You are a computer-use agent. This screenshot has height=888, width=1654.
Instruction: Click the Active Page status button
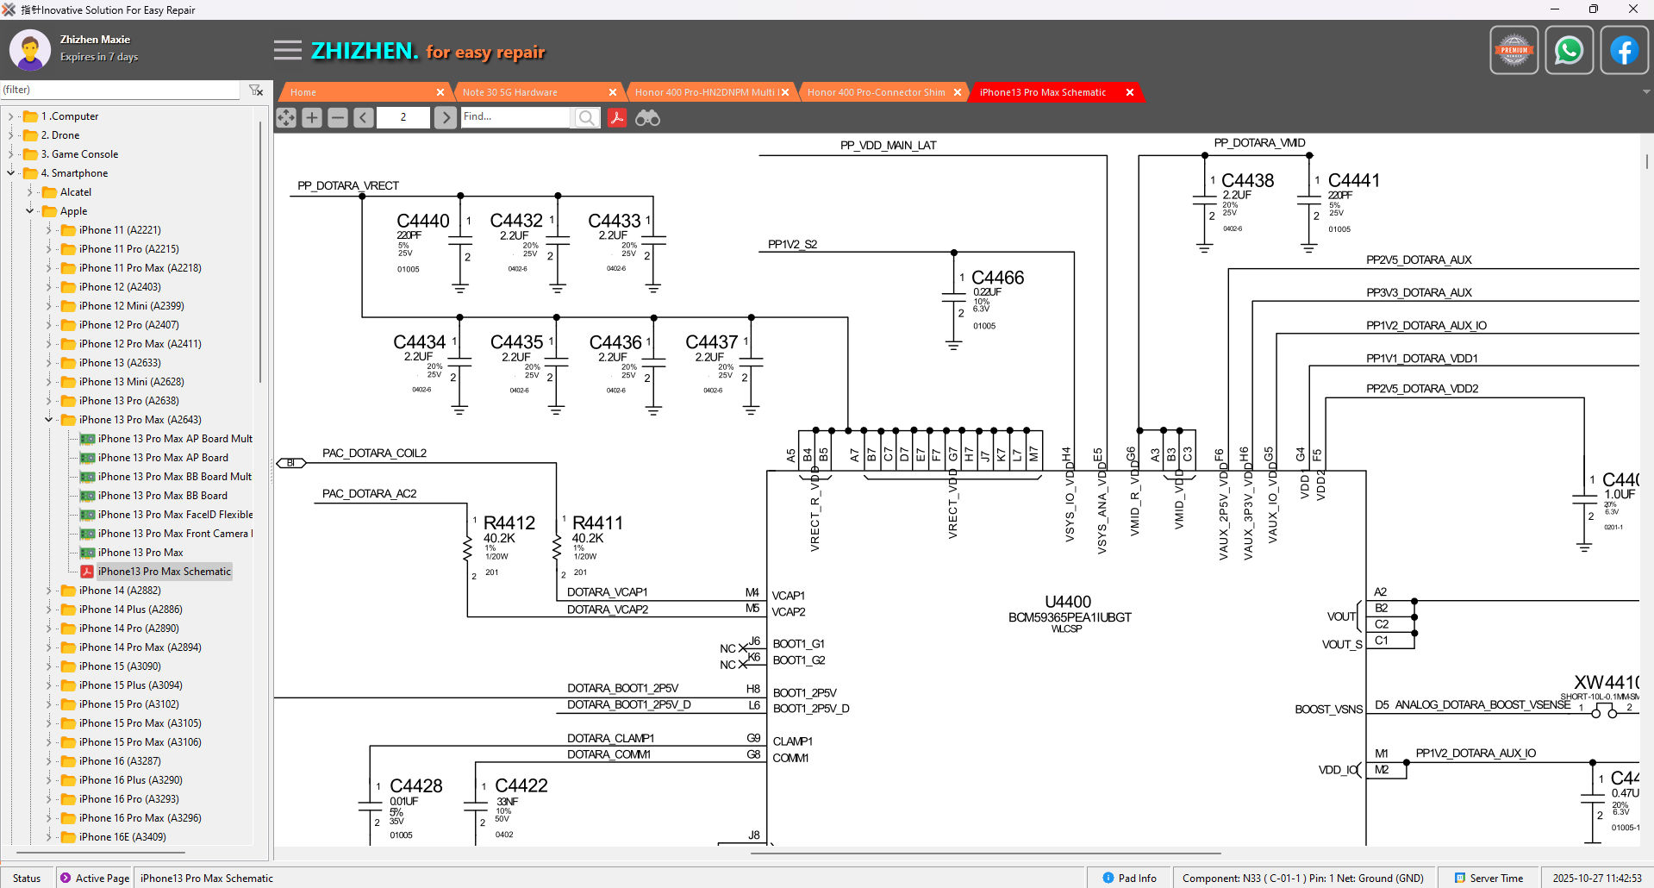click(95, 878)
